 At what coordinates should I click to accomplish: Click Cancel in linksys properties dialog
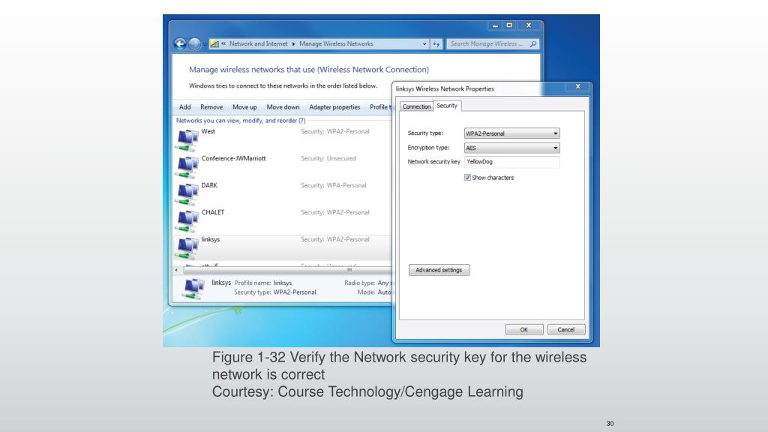tap(565, 330)
